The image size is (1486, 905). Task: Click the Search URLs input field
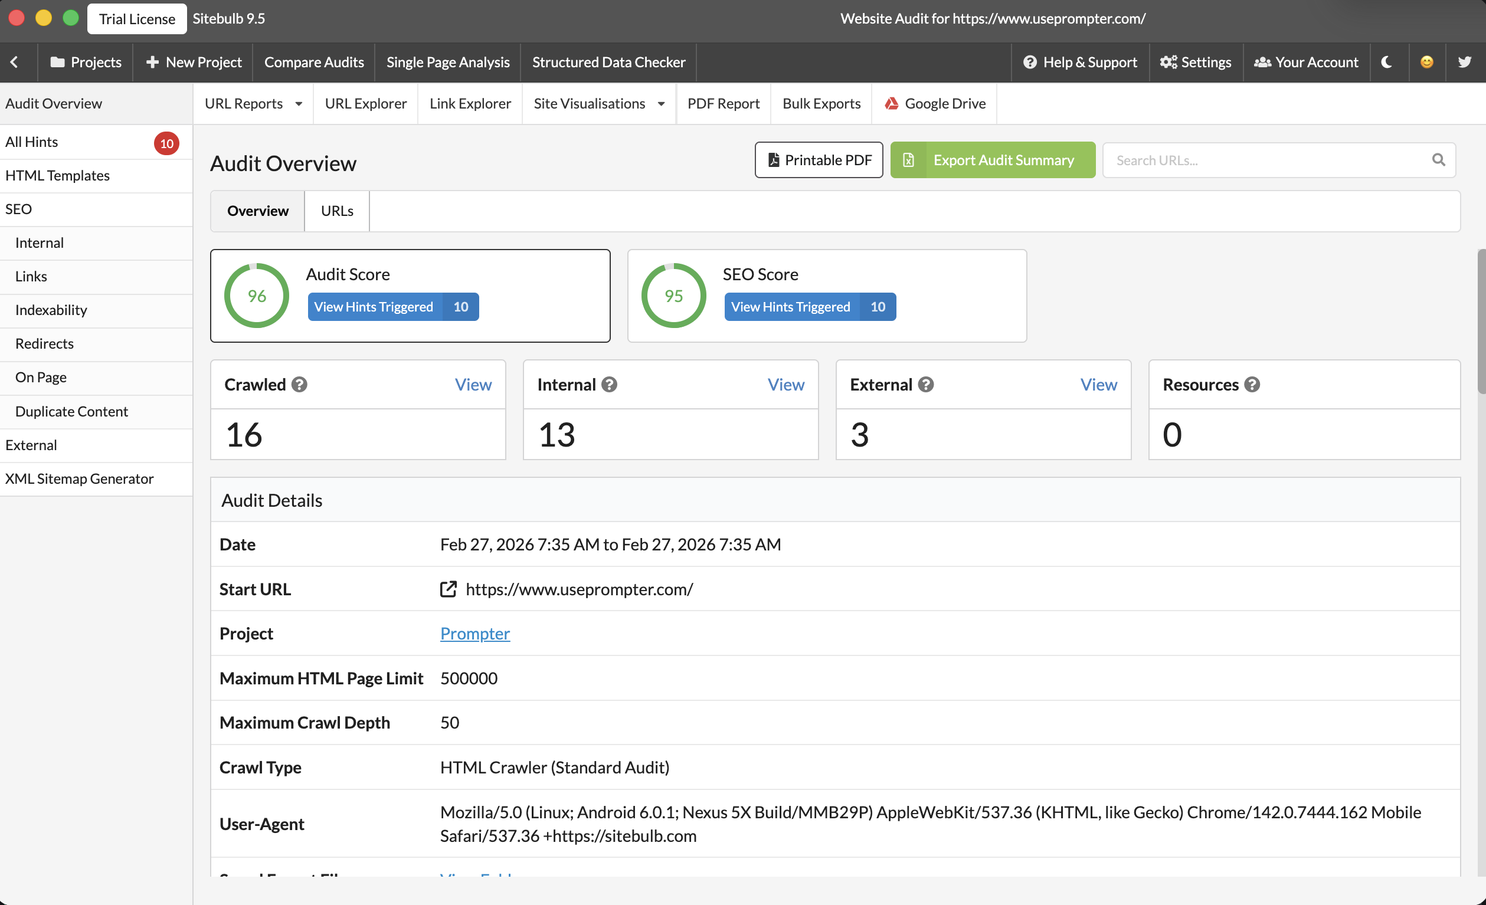pyautogui.click(x=1266, y=160)
